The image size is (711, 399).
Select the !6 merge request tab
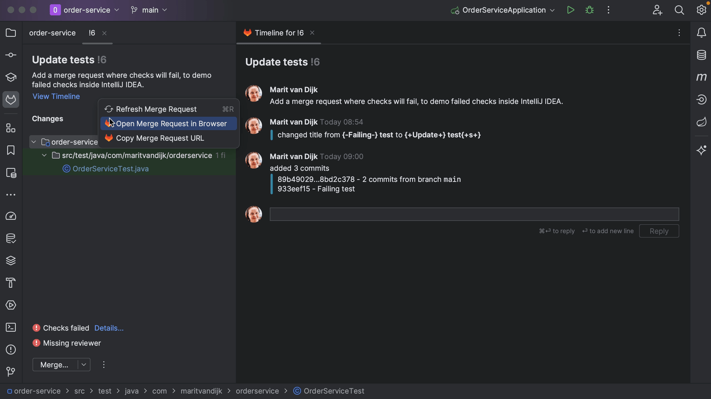point(91,33)
